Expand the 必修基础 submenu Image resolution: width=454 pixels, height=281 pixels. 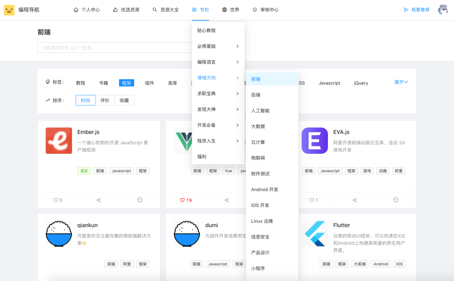pyautogui.click(x=218, y=46)
